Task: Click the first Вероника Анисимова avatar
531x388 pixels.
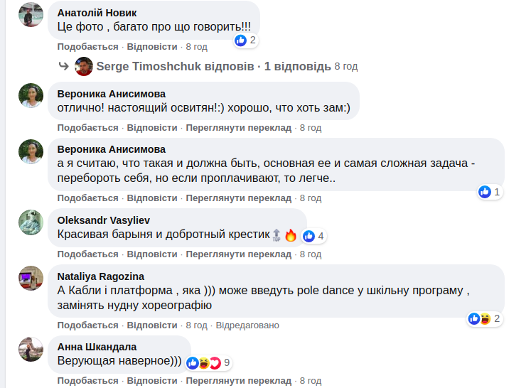Action: 31,96
